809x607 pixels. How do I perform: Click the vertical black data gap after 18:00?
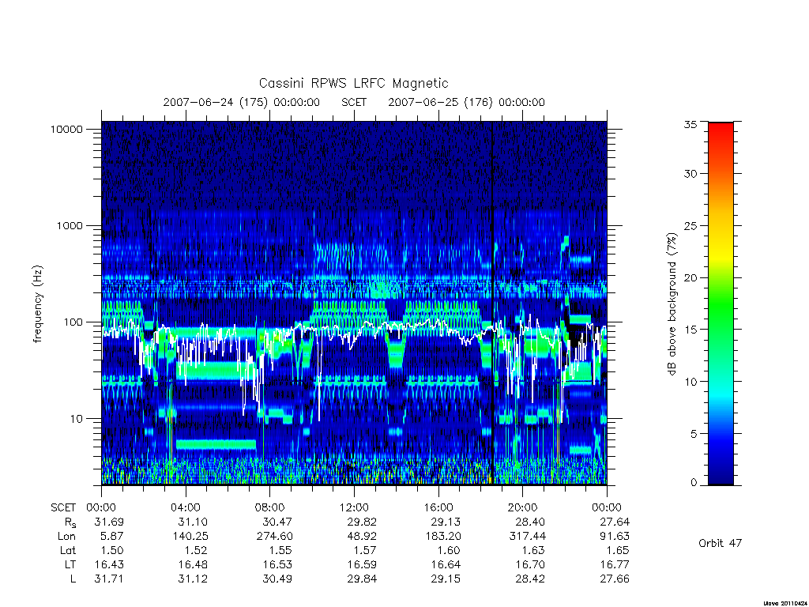click(493, 303)
